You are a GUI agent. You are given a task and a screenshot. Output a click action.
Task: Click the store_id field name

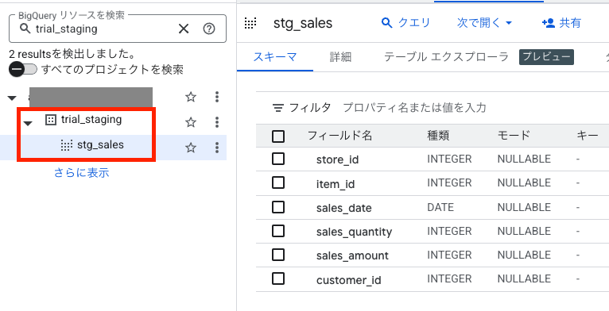pos(338,159)
